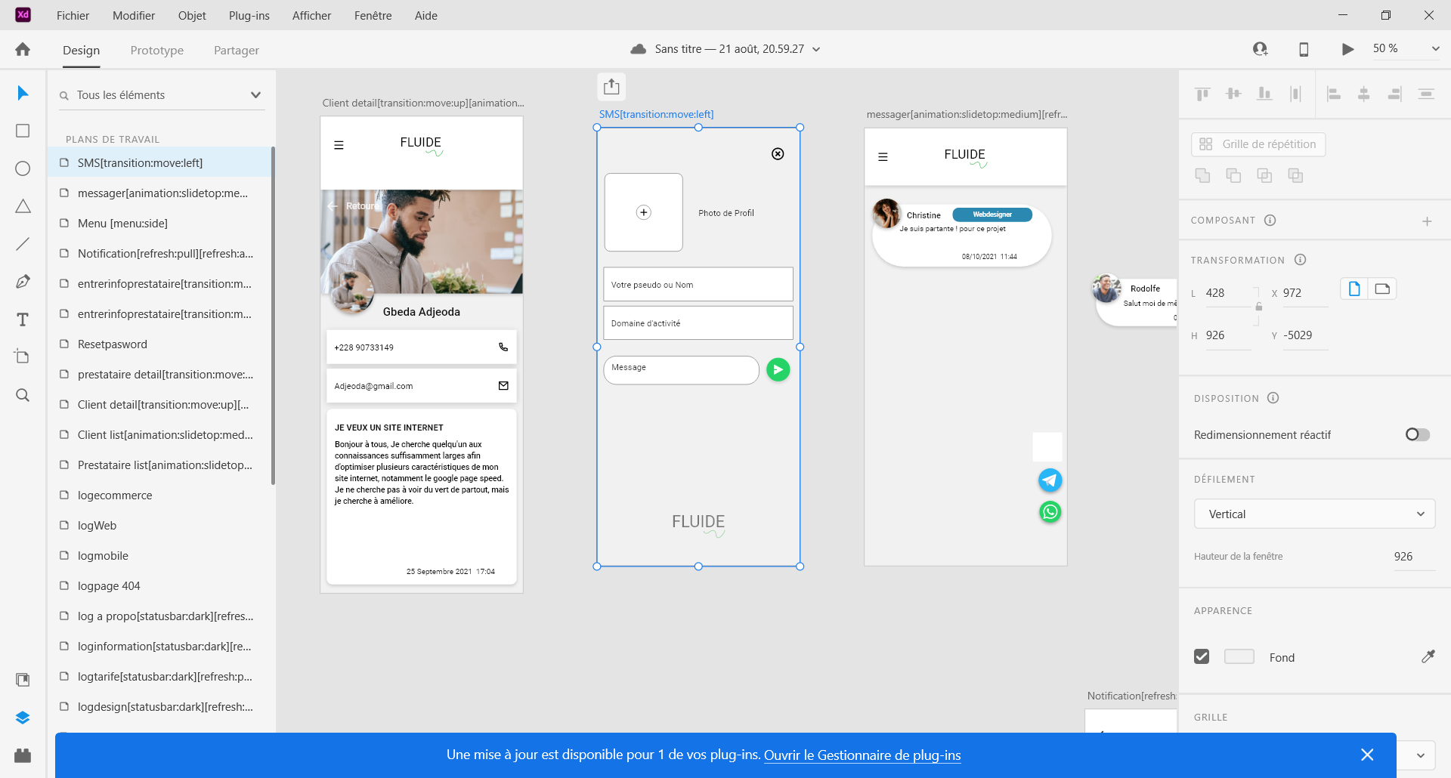Select the Line tool
Image resolution: width=1451 pixels, height=778 pixels.
click(x=23, y=244)
